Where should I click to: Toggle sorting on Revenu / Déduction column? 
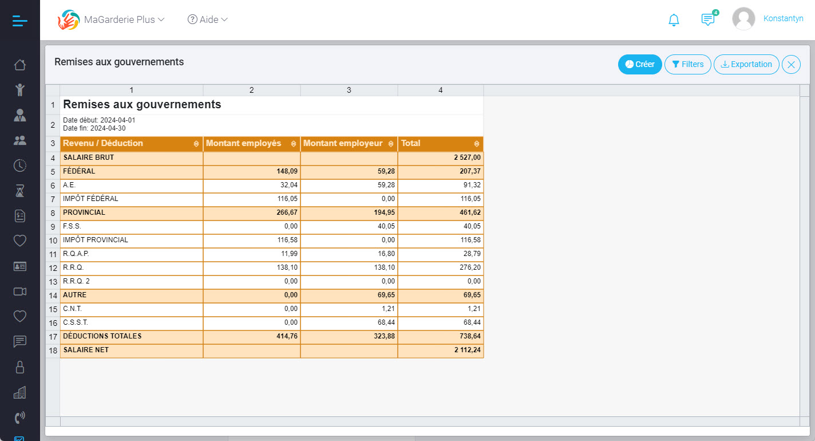coord(196,143)
